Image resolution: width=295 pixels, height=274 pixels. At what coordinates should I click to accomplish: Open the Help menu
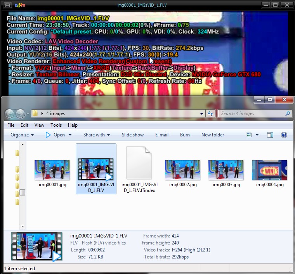(73, 125)
